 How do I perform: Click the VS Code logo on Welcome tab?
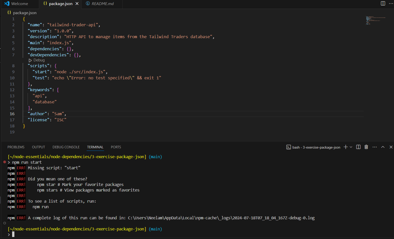[x=7, y=4]
